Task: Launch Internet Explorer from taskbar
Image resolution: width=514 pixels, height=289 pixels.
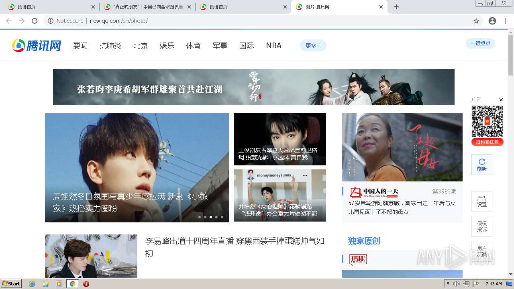Action: pos(32,284)
